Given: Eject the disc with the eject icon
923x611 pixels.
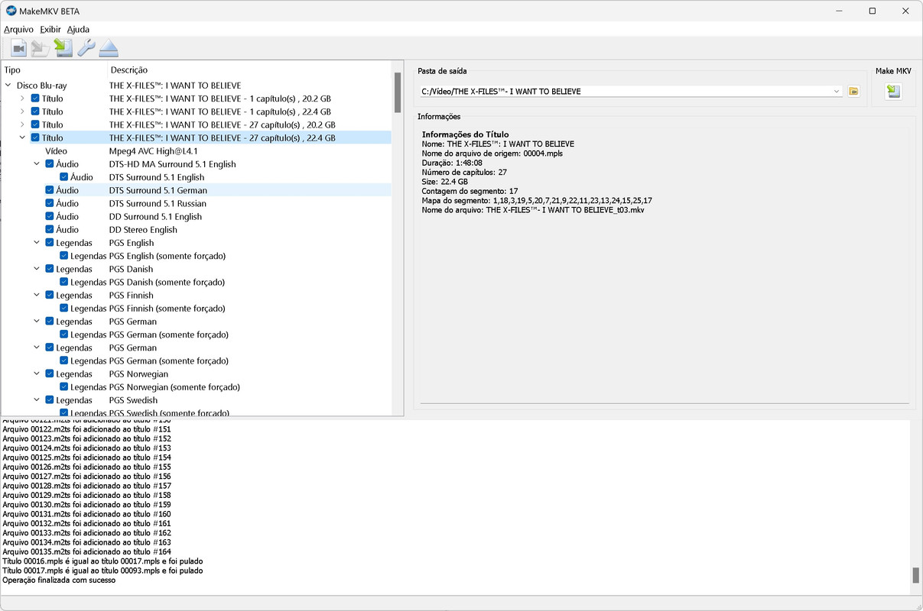Looking at the screenshot, I should point(109,49).
